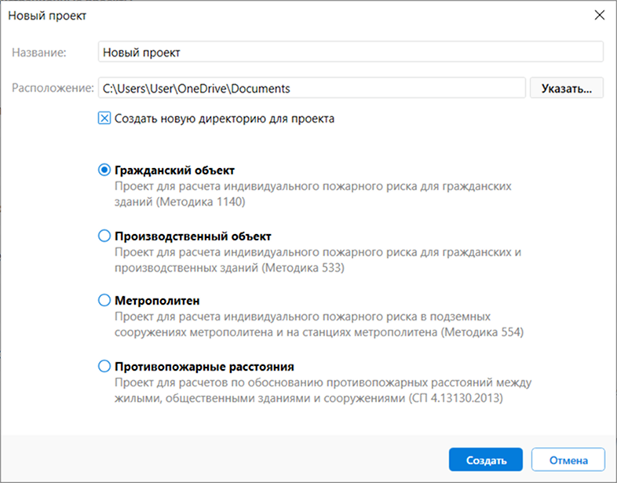Click the Методика 533 description text
This screenshot has height=483, width=617.
(318, 260)
